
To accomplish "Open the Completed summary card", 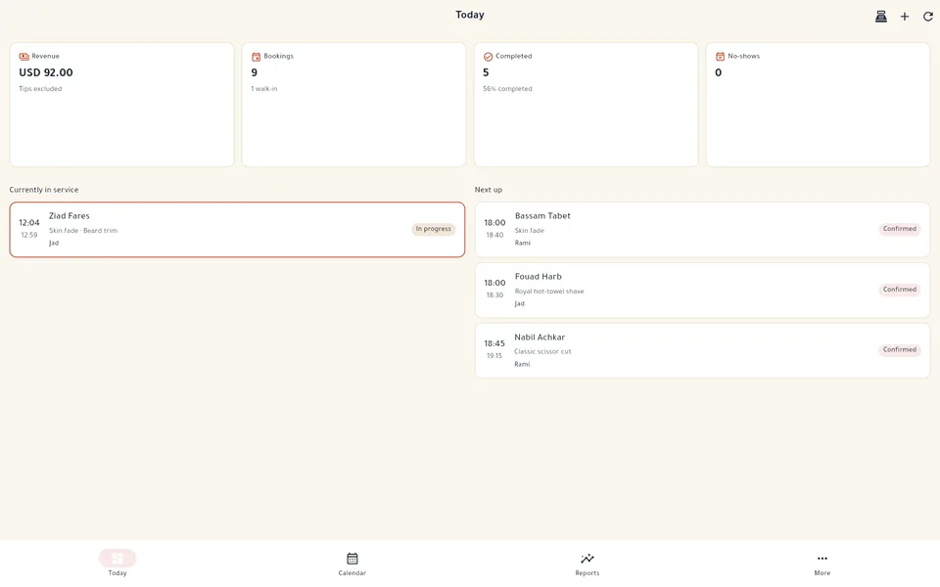I will tap(586, 105).
